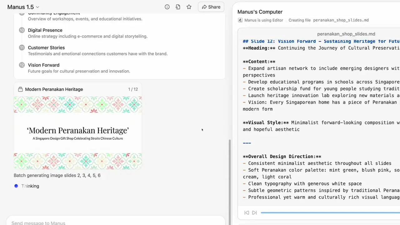
Task: Click the playback progress slider bar
Action: click(x=328, y=212)
